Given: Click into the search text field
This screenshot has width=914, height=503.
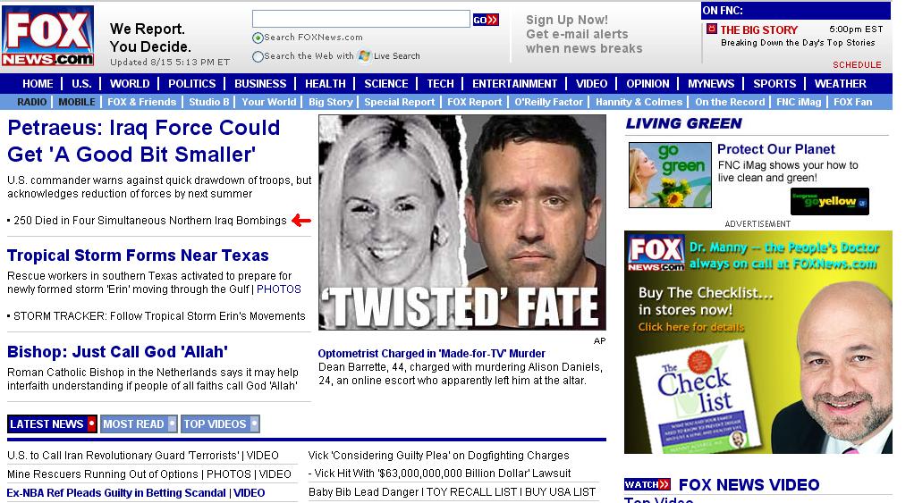Looking at the screenshot, I should [x=360, y=19].
